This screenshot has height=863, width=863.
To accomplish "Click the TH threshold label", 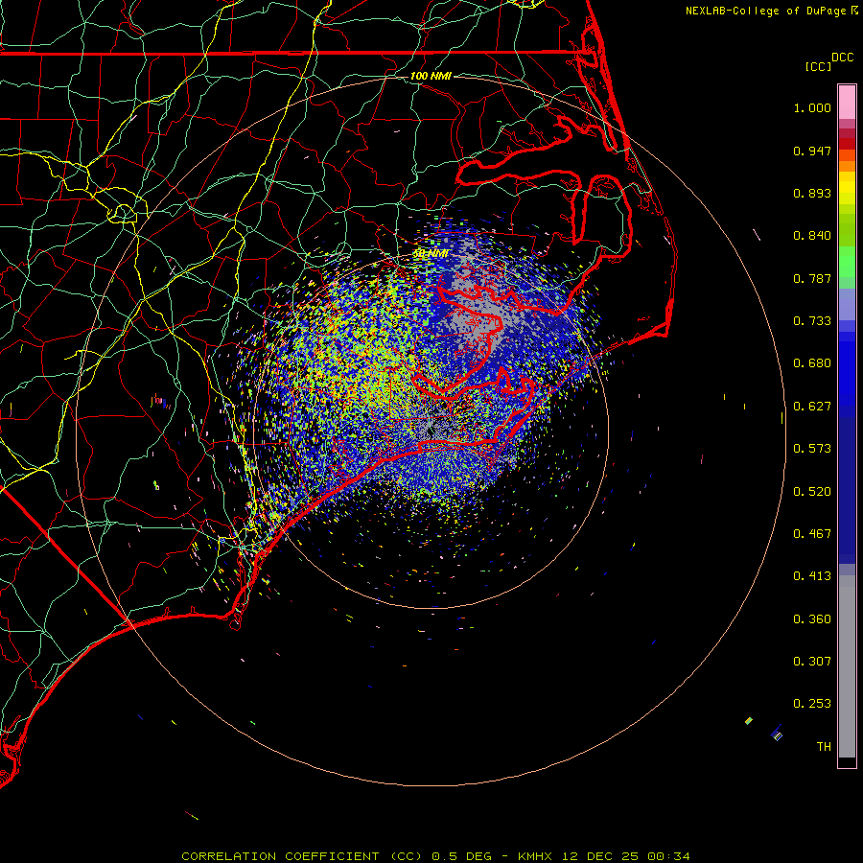I will point(824,747).
